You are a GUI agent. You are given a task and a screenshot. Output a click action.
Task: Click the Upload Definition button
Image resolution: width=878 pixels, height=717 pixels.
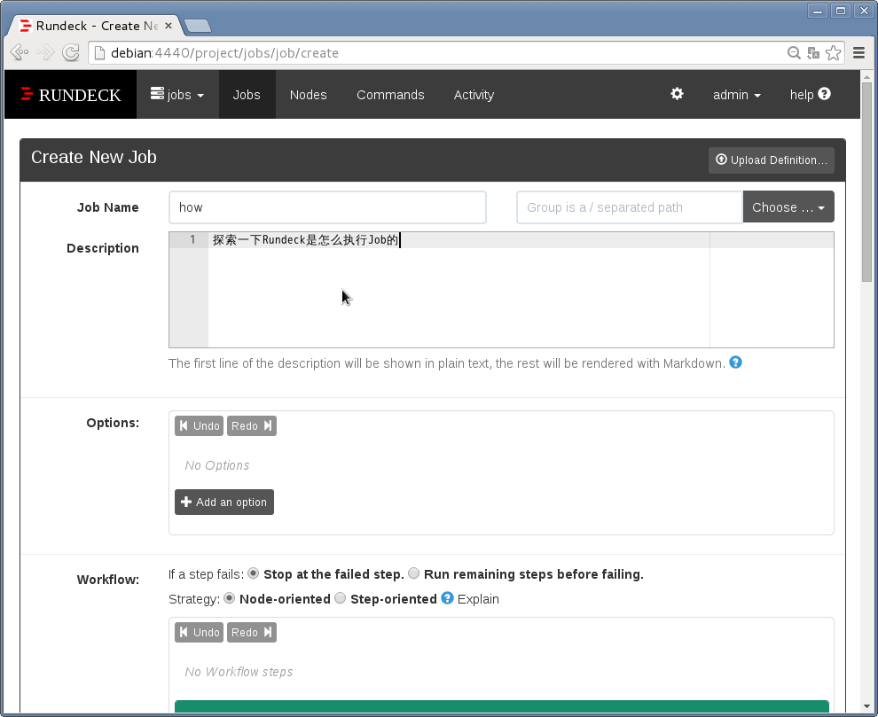coord(771,160)
